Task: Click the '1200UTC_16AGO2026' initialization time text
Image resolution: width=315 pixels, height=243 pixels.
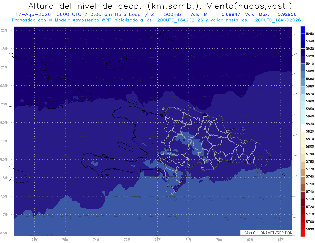Action: [x=178, y=20]
